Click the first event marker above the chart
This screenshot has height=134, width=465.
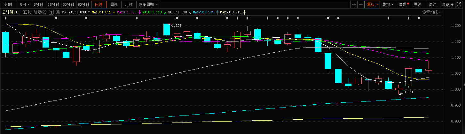pos(5,18)
